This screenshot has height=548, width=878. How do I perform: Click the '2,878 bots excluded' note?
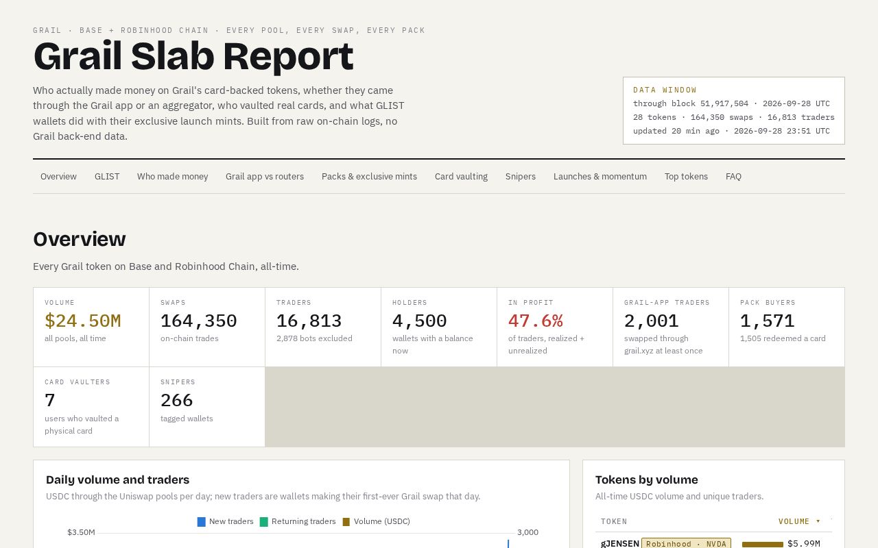coord(314,338)
